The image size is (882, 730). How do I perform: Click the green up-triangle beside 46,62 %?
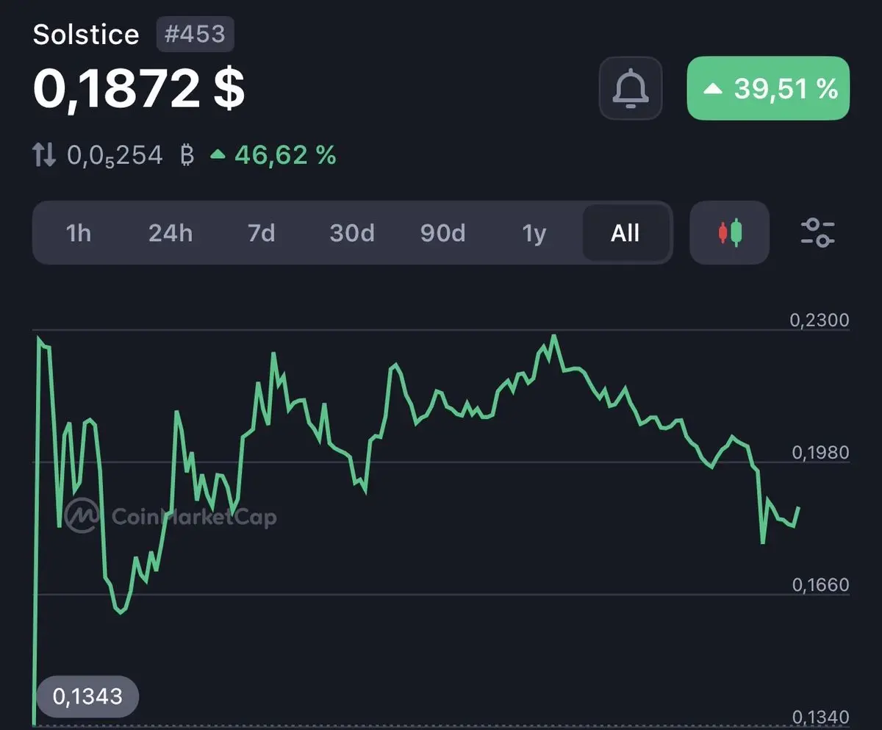point(218,155)
